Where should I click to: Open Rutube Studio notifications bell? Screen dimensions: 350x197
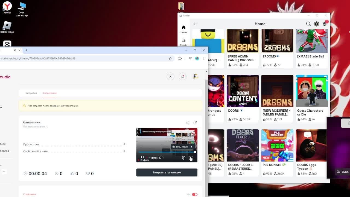(183, 76)
